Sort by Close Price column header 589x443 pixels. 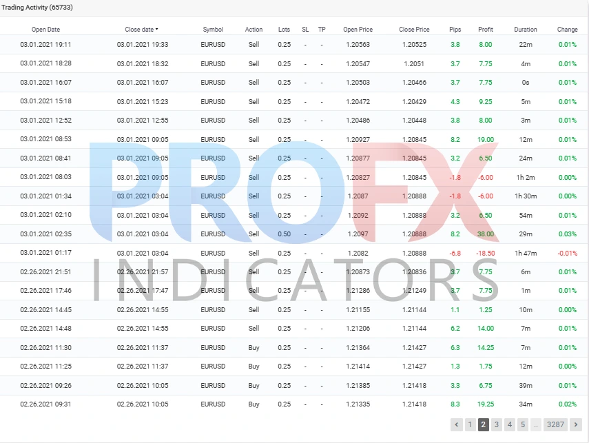point(414,30)
